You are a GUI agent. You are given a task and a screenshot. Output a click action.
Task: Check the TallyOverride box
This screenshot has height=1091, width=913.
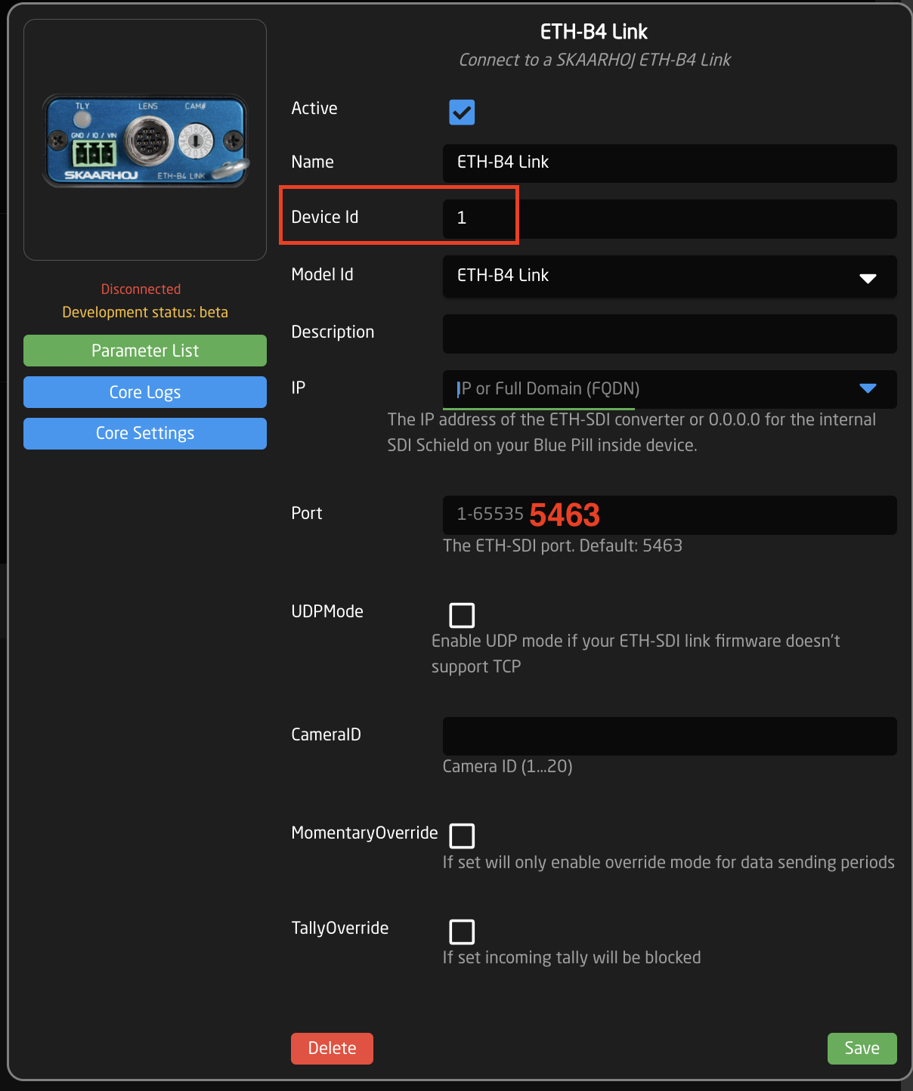click(461, 932)
